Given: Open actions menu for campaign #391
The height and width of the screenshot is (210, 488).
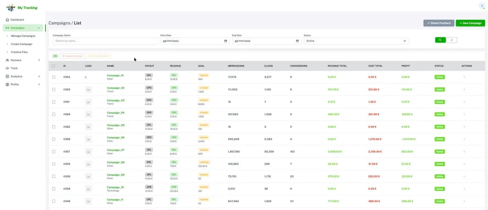Looking at the screenshot, I should pyautogui.click(x=464, y=102).
